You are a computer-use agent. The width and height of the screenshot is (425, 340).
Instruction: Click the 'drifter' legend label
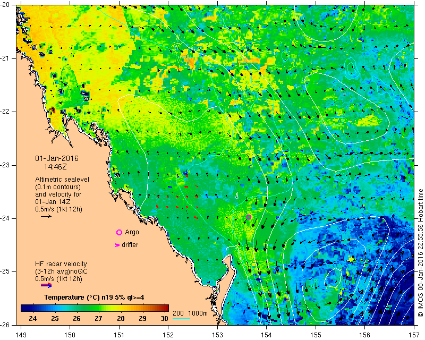[x=130, y=245]
